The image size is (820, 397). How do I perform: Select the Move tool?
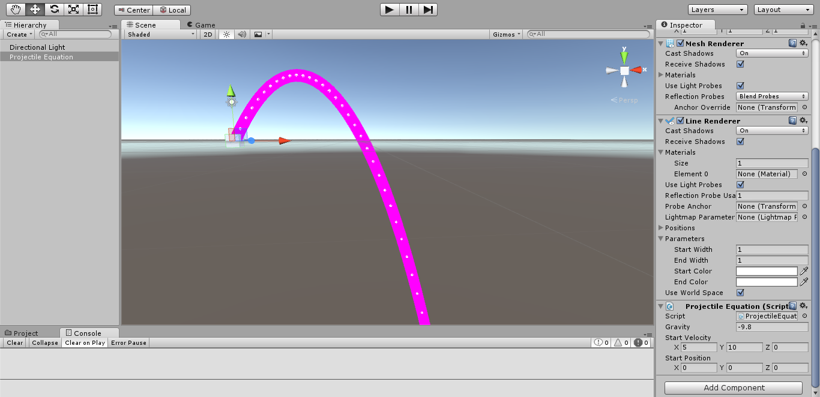(x=34, y=9)
